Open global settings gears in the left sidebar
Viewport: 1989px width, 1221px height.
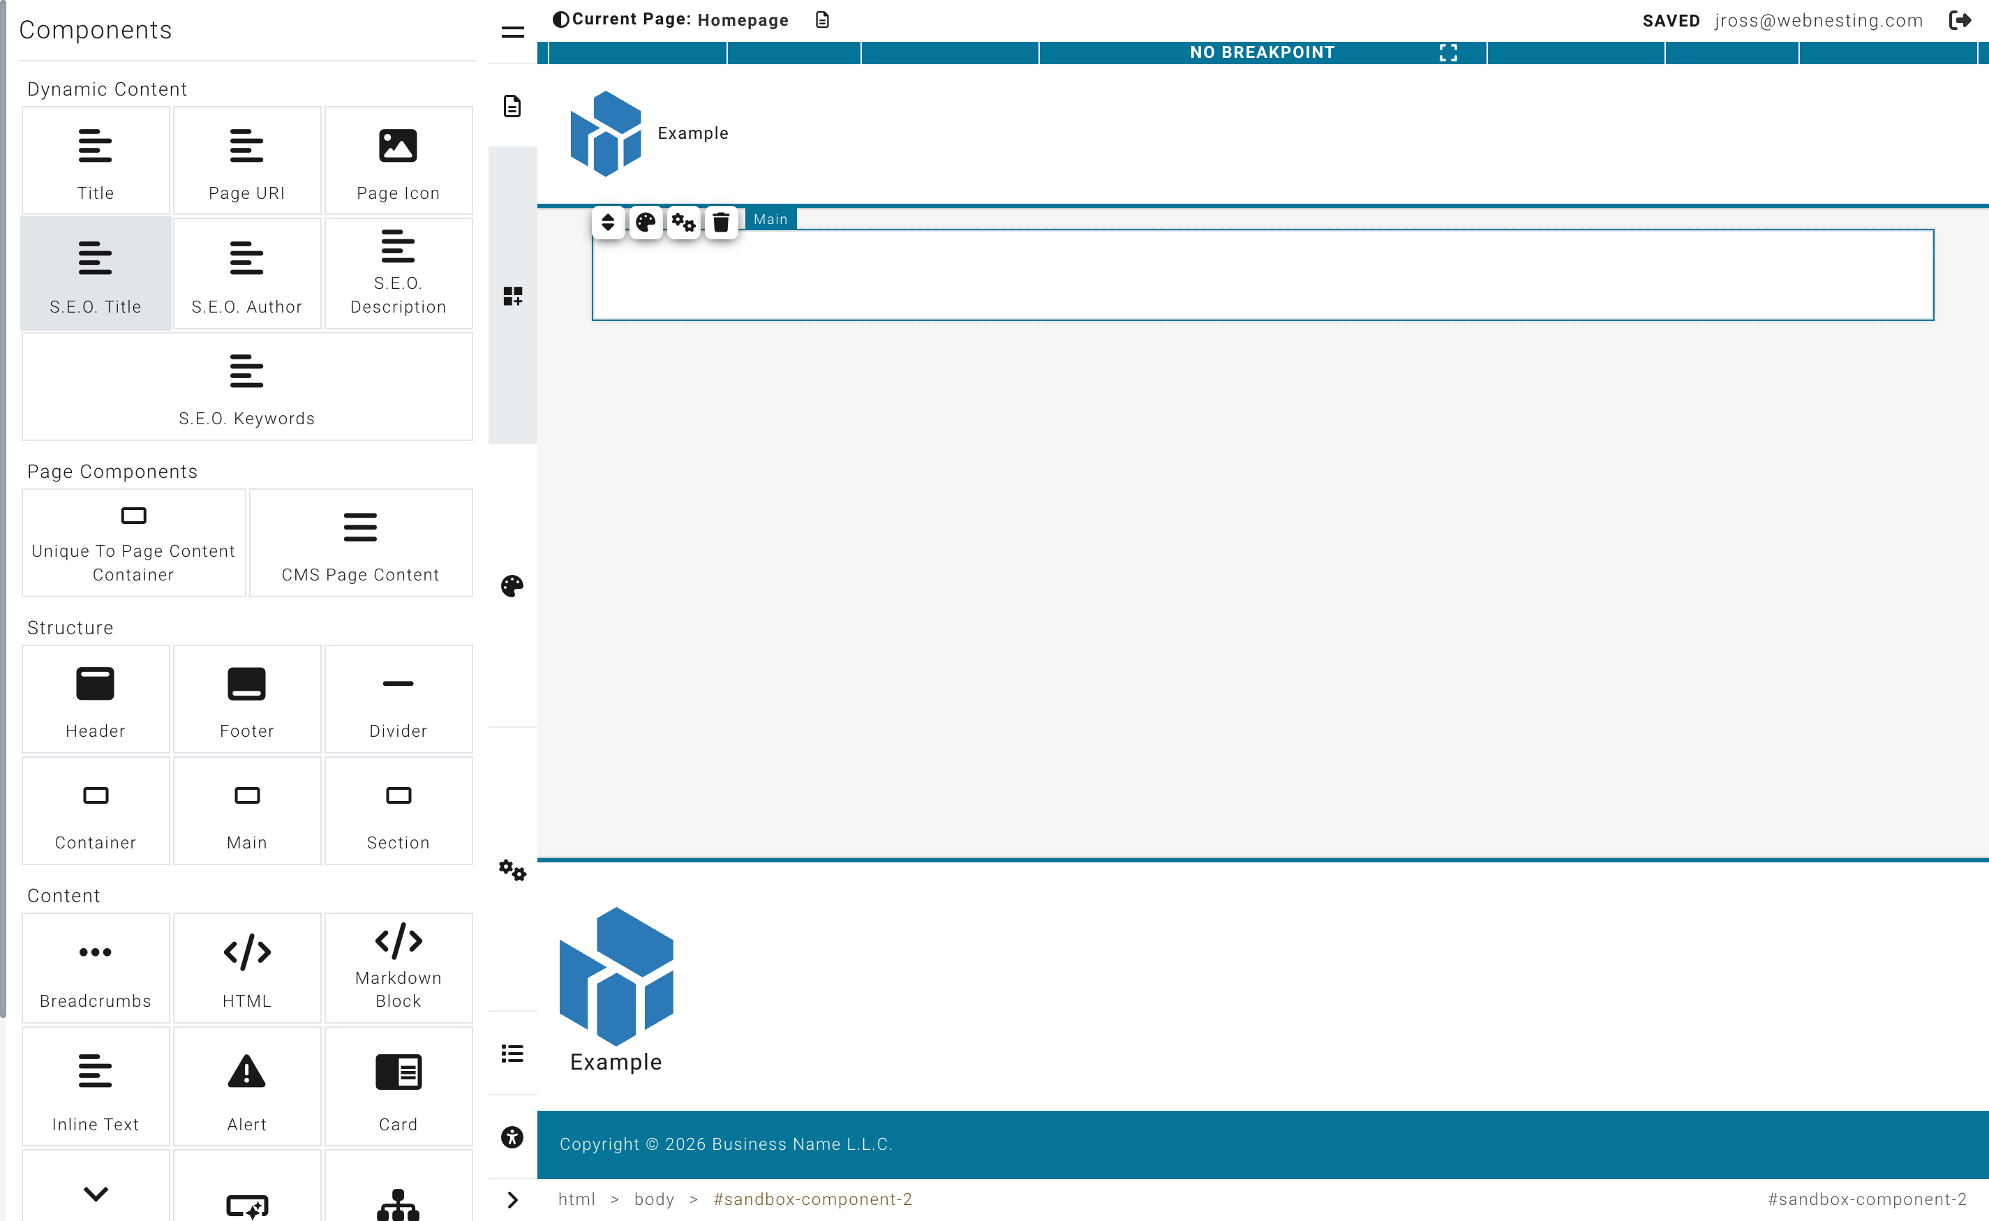513,871
